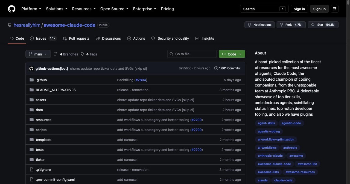Click the templates folder icon
This screenshot has width=350, height=184.
point(31,140)
